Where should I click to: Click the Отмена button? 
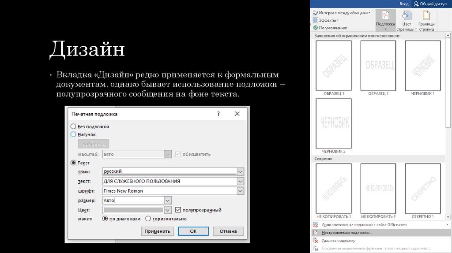[228, 231]
